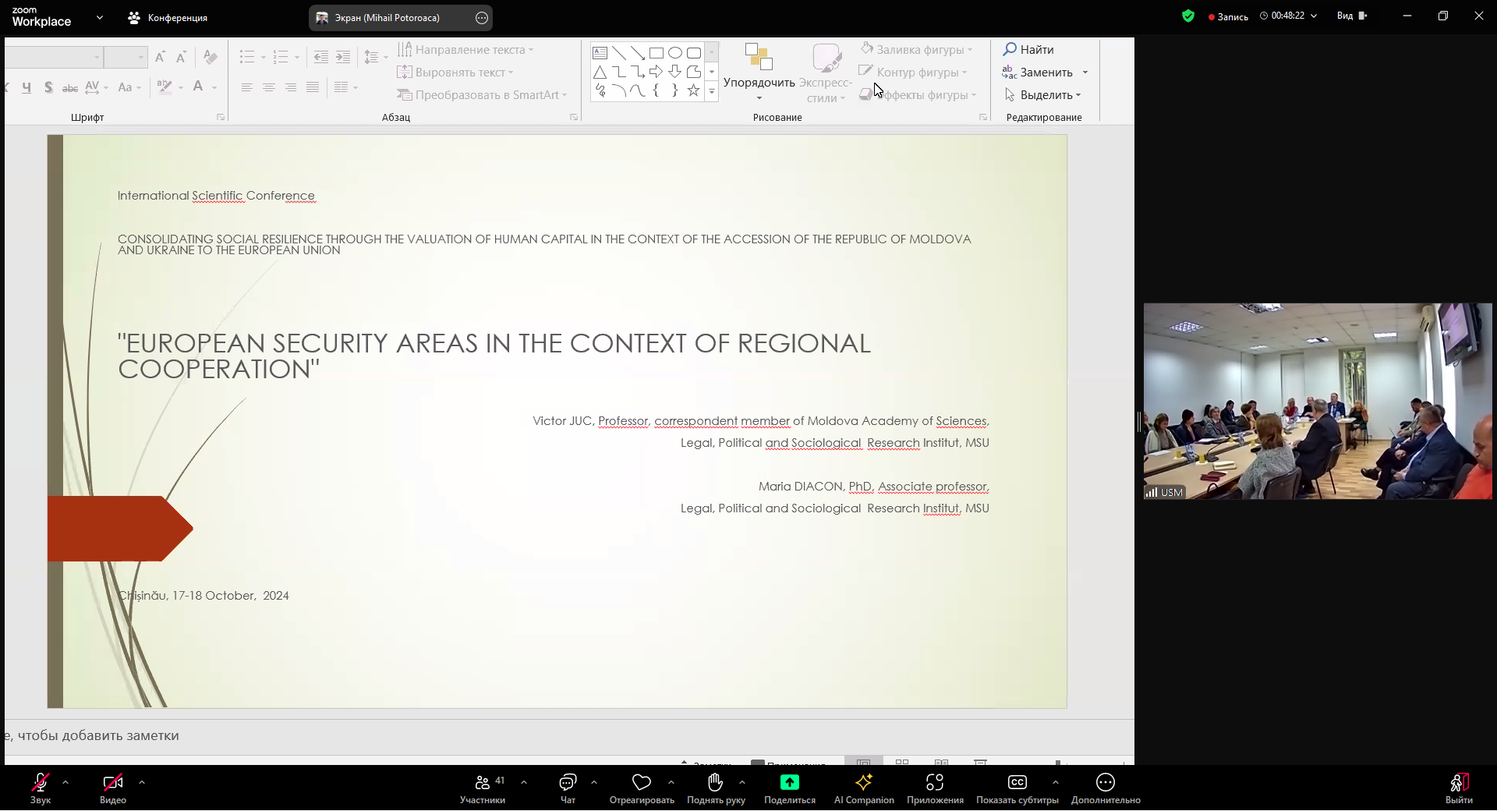
Task: Open Направление текста menu
Action: pos(465,50)
